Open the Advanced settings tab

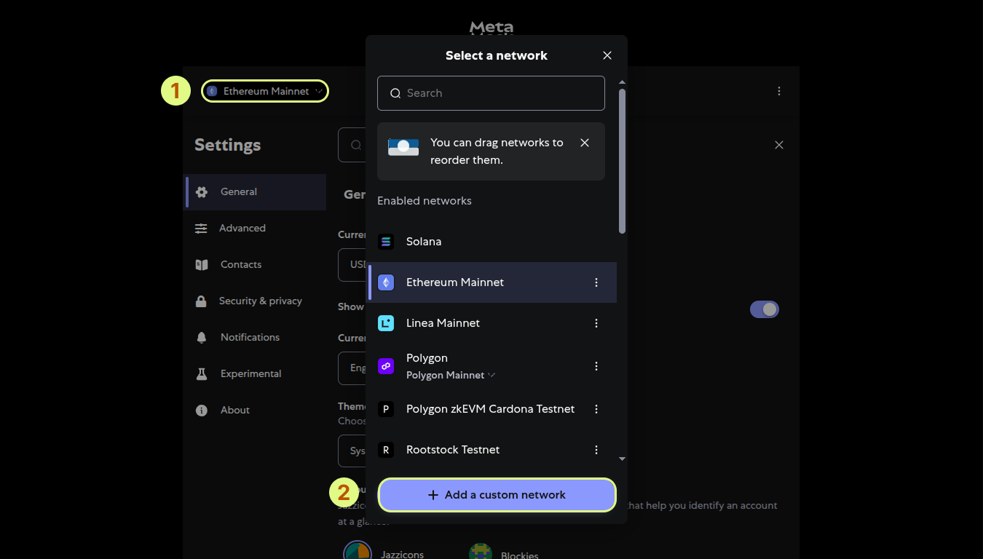click(x=242, y=228)
